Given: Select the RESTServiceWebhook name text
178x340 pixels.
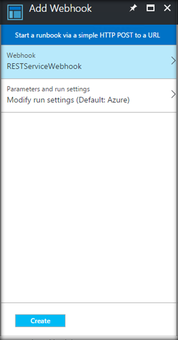Looking at the screenshot, I should (44, 66).
